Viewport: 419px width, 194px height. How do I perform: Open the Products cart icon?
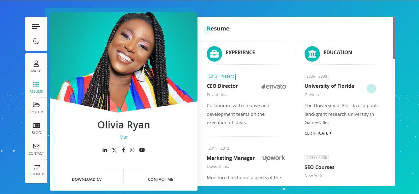coord(36,167)
